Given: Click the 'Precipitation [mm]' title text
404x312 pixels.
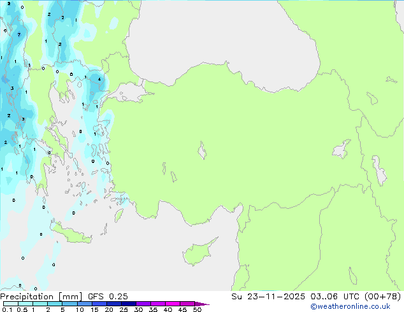Looking at the screenshot, I should [41, 297].
